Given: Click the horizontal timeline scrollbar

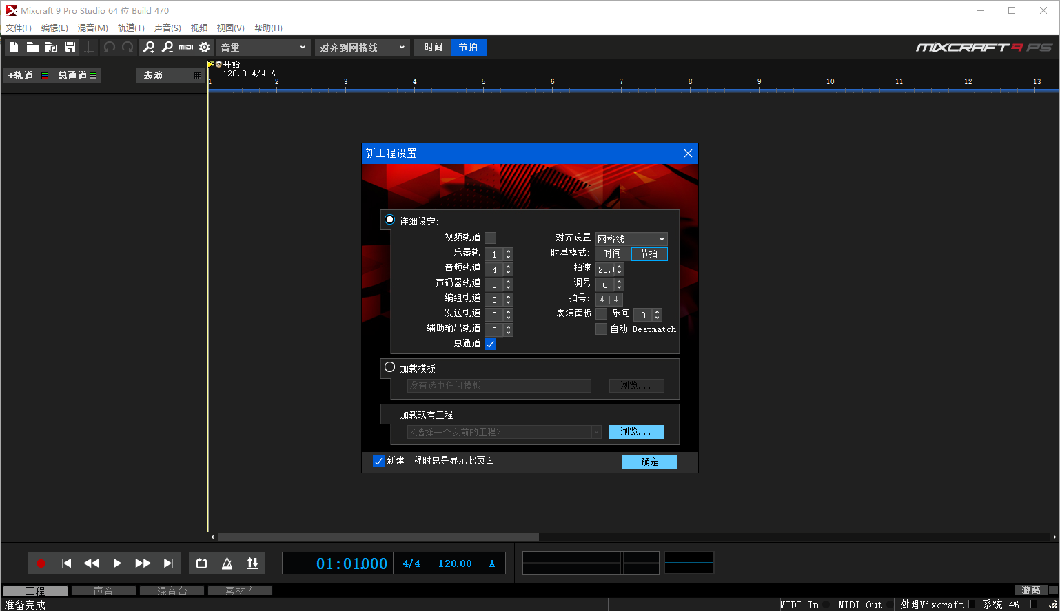Looking at the screenshot, I should click(x=378, y=537).
